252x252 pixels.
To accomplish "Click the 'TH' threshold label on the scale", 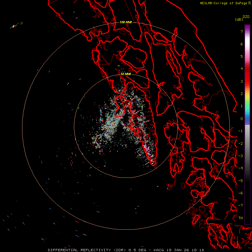I will tap(241, 218).
